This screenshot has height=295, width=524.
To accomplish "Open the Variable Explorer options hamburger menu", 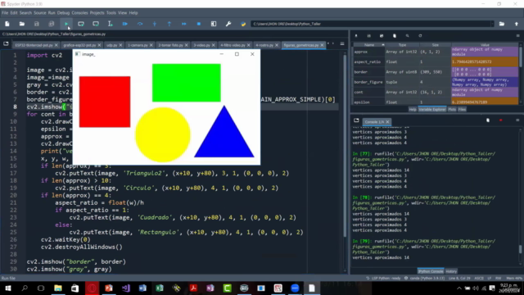I will (517, 36).
